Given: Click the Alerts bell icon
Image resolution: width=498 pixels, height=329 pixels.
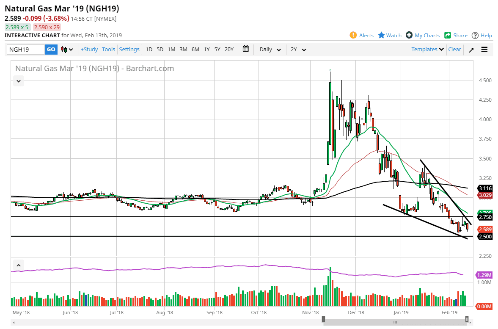Looking at the screenshot, I should coord(353,35).
